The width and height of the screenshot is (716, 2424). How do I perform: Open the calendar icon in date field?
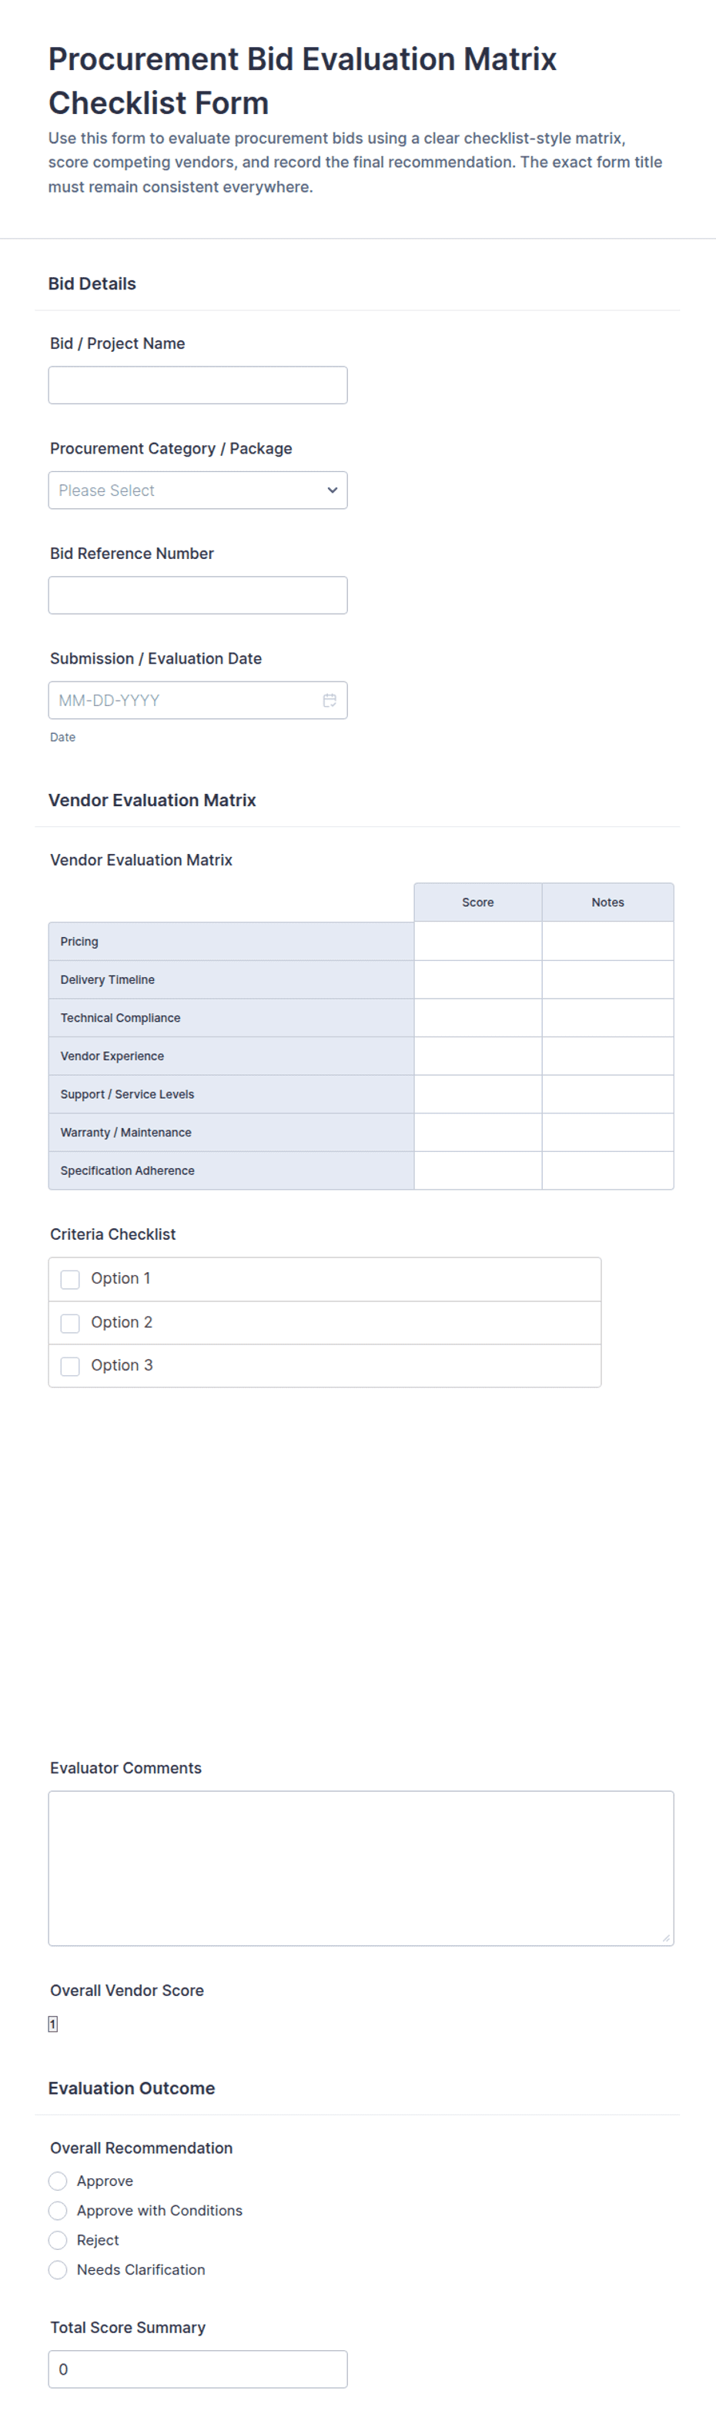[330, 700]
